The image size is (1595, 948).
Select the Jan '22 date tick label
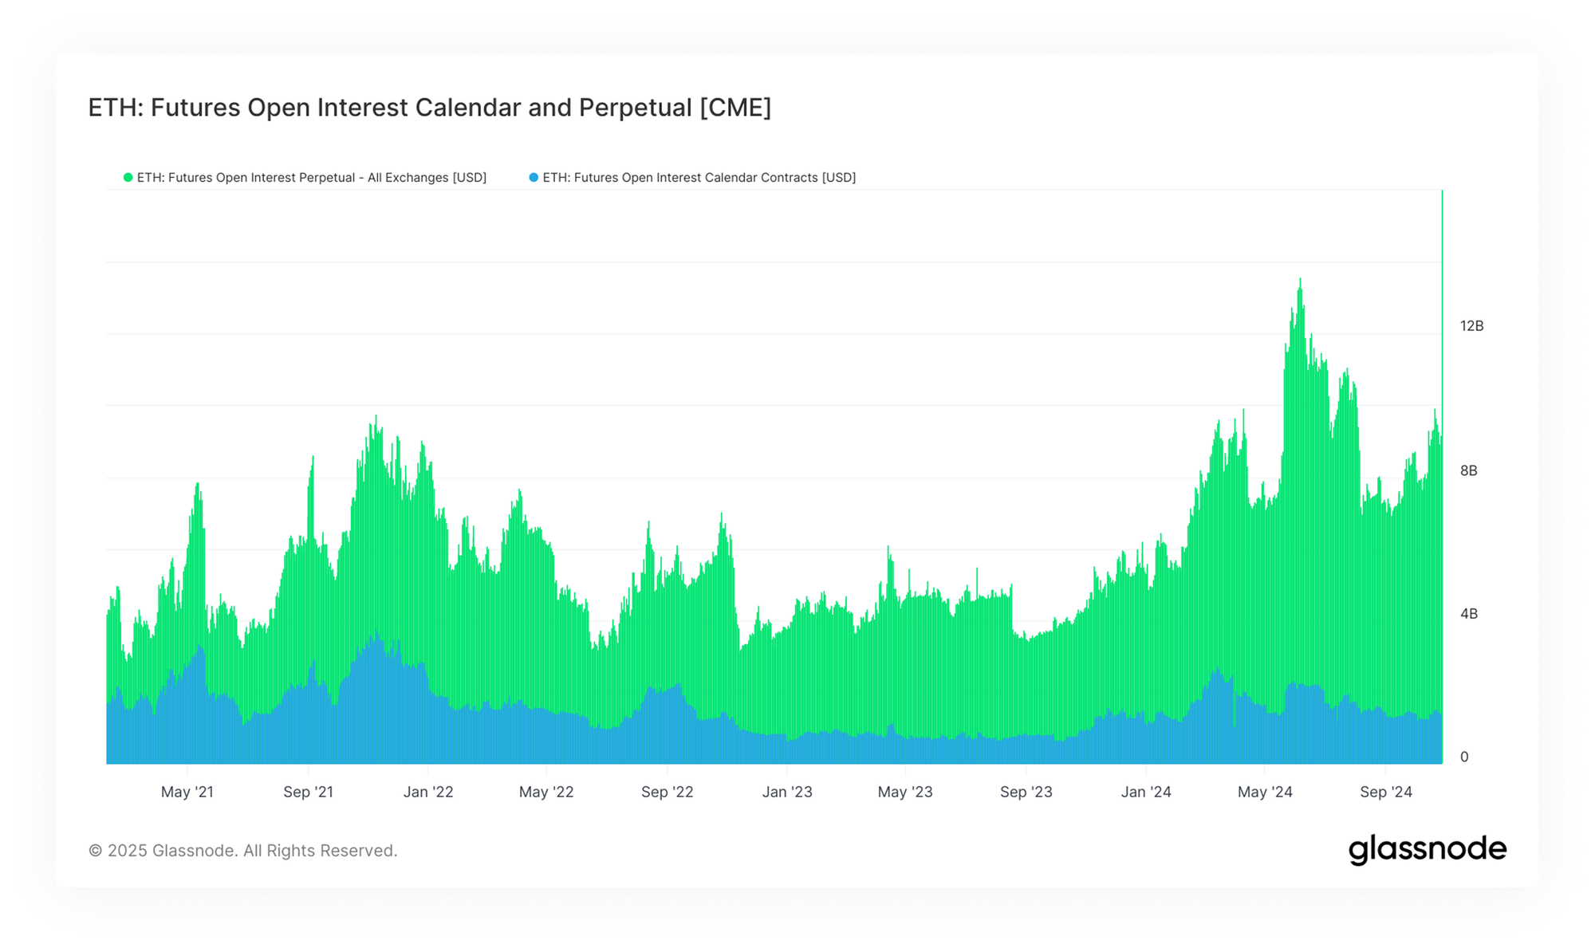[428, 792]
